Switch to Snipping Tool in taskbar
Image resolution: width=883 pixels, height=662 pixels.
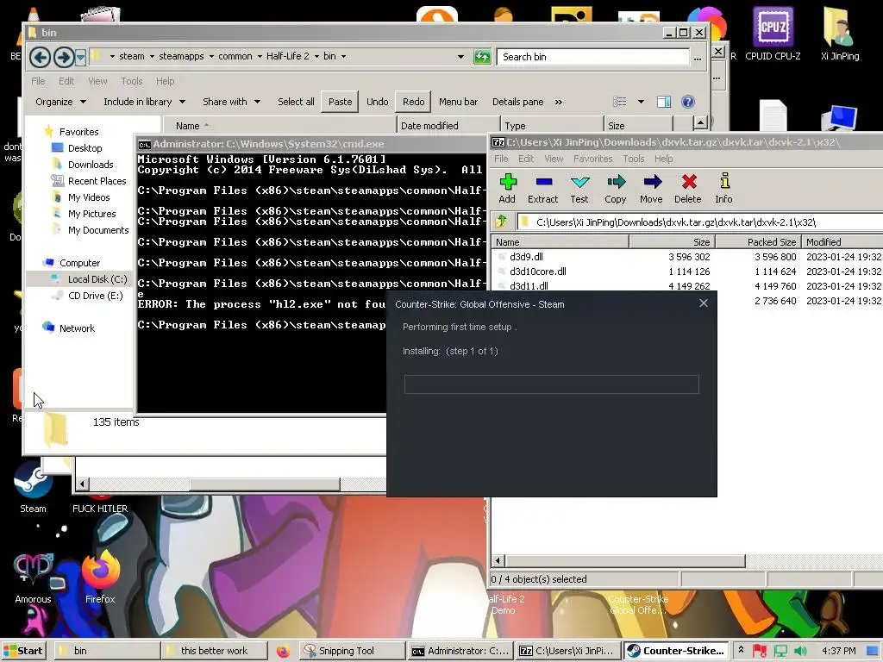point(353,651)
